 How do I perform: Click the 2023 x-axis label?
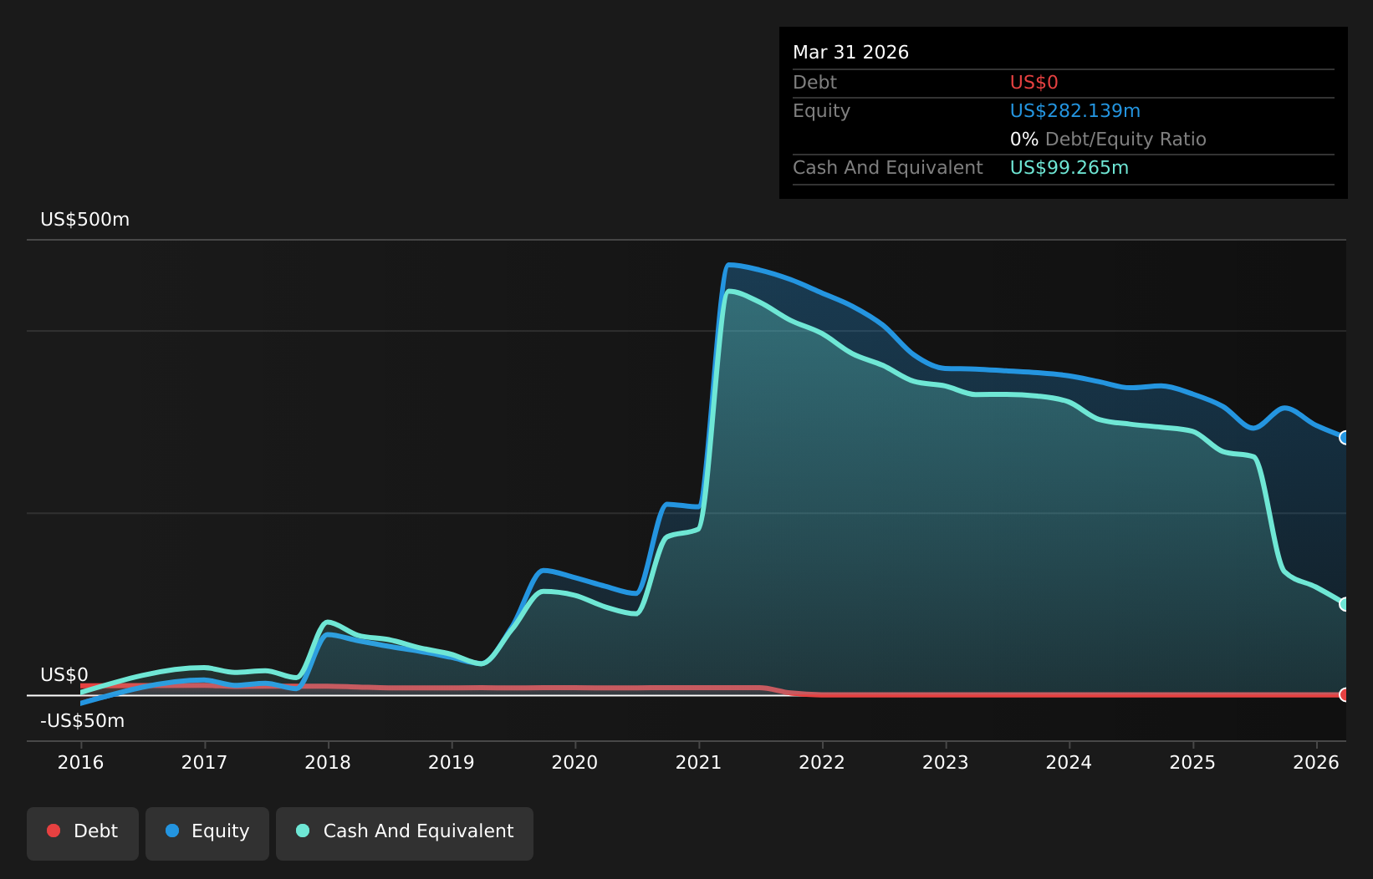946,762
